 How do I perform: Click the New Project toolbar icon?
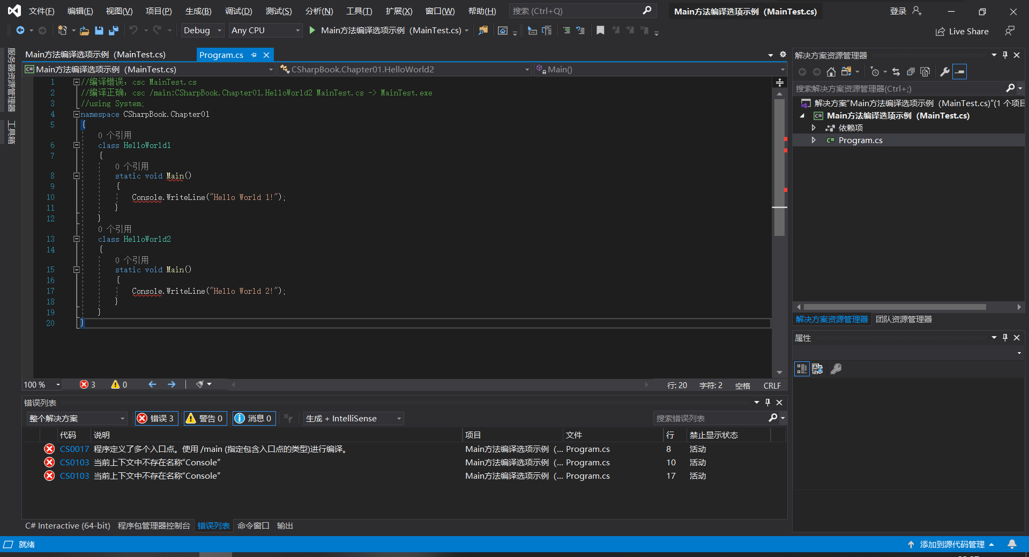point(62,31)
